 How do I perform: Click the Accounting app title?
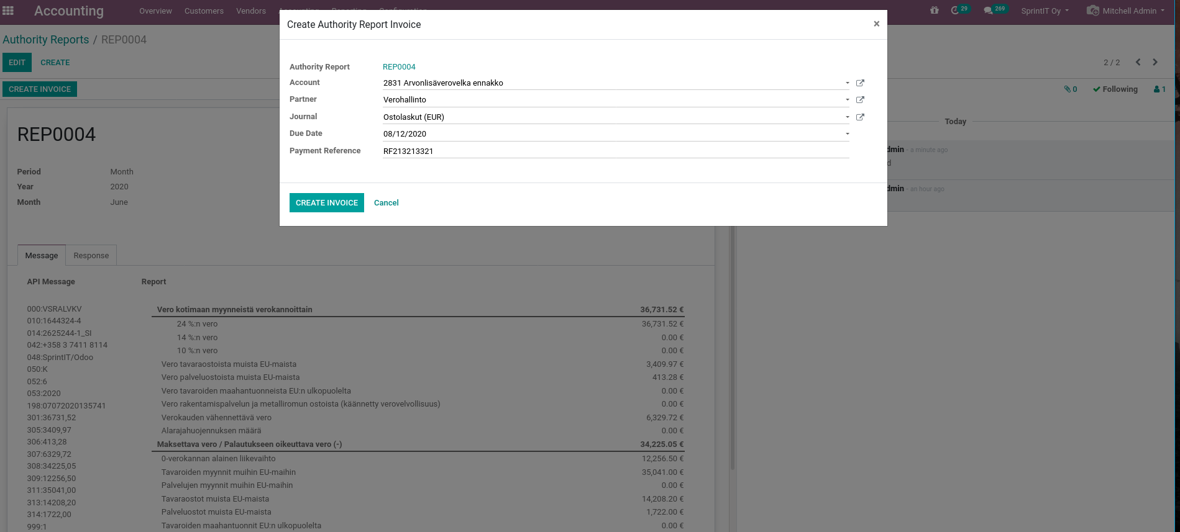coord(69,11)
